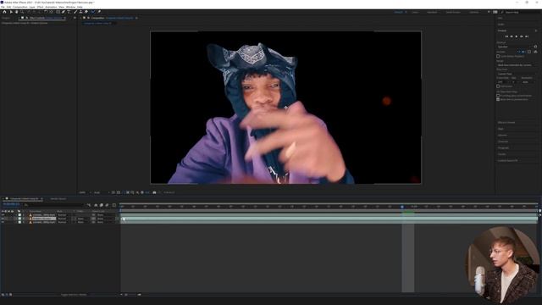Click the timeline current-time indicator marker
This screenshot has width=542, height=305.
point(402,207)
